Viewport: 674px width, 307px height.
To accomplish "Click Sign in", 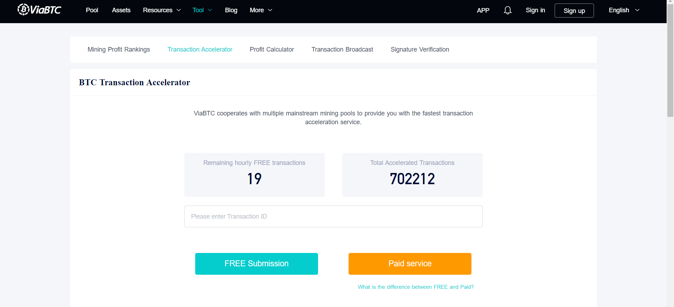I will [x=535, y=10].
